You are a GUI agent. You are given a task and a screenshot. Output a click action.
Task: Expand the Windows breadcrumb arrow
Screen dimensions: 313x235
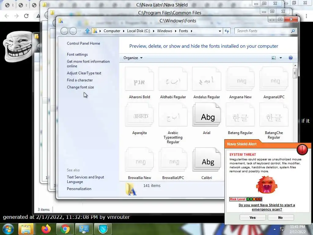[x=176, y=31]
